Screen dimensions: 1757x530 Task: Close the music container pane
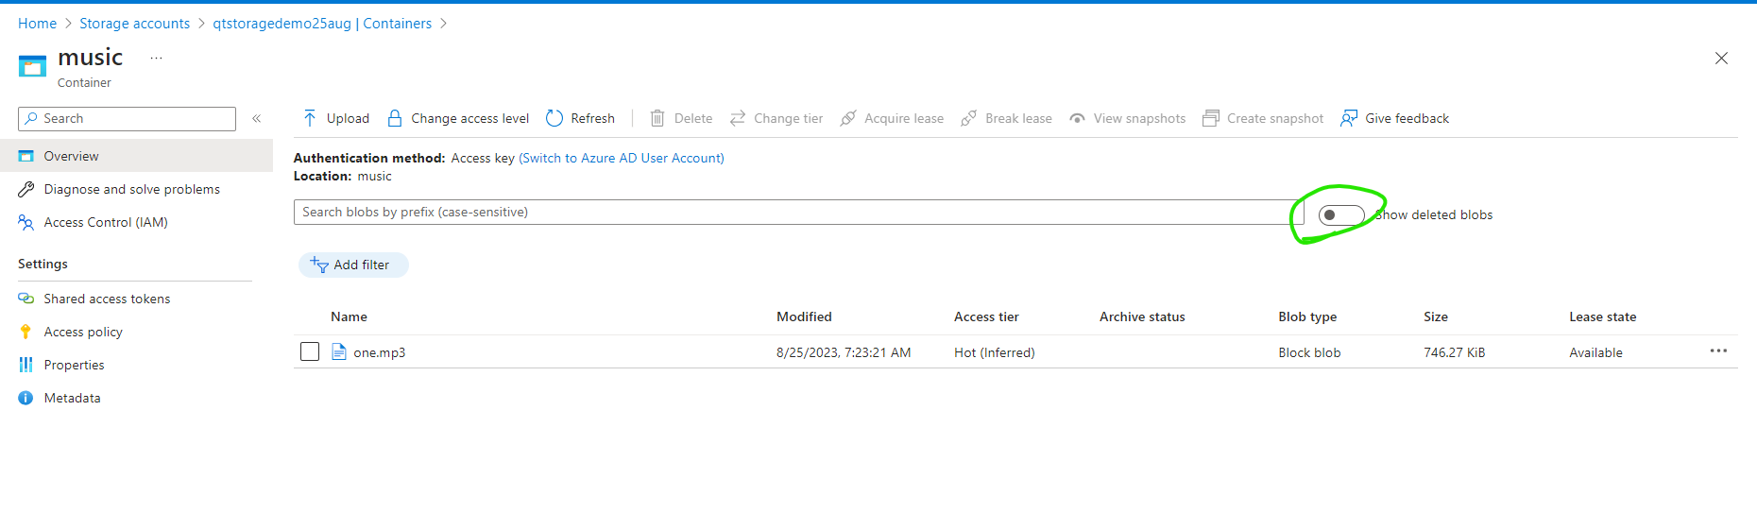pyautogui.click(x=1721, y=58)
